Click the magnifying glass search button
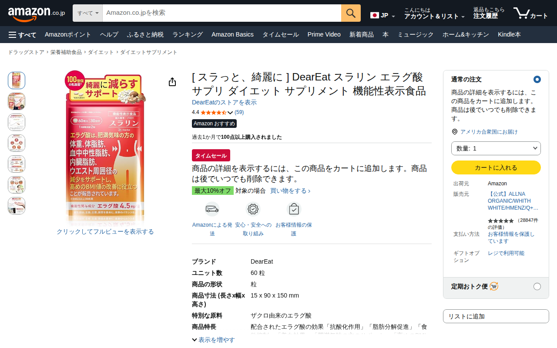 click(351, 13)
